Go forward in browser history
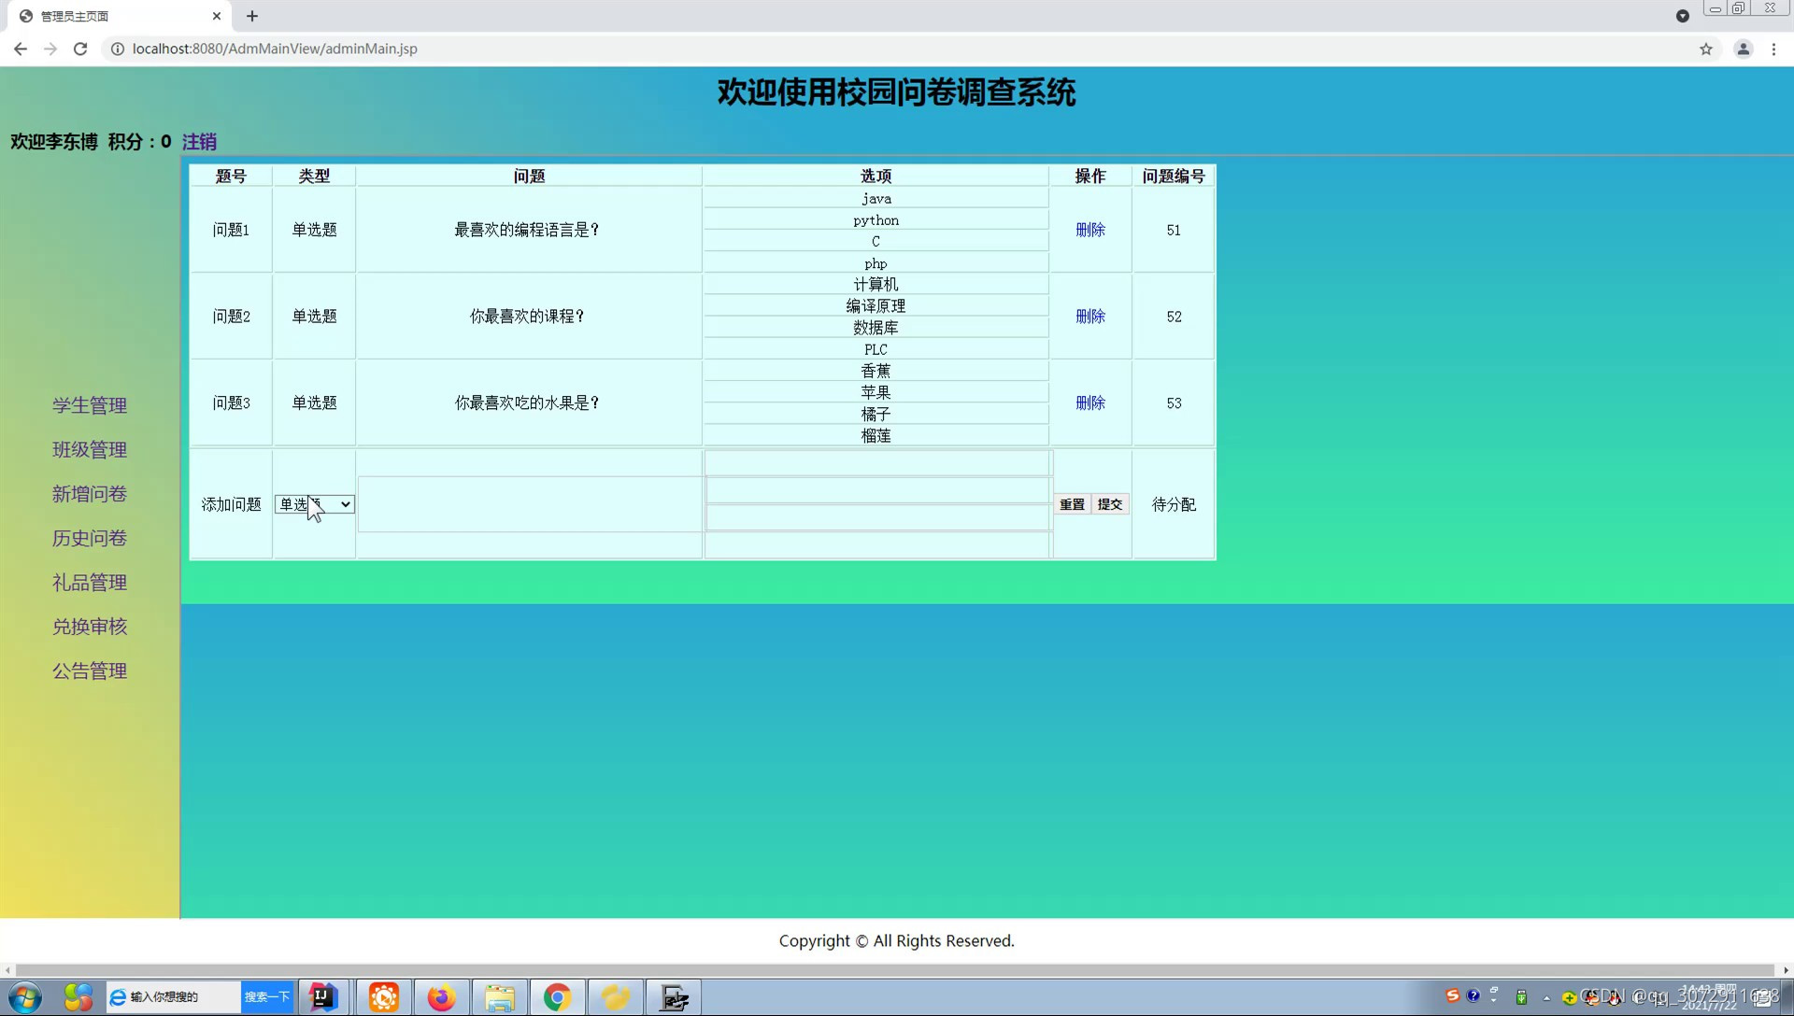The width and height of the screenshot is (1794, 1016). point(50,49)
